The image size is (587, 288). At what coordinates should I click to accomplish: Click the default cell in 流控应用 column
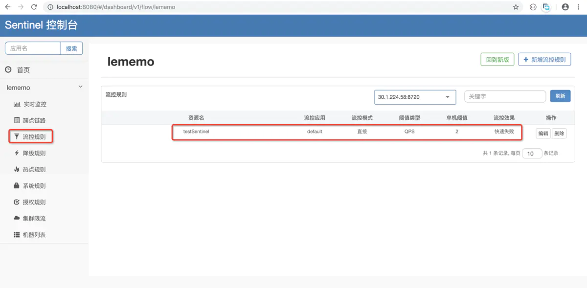tap(315, 132)
